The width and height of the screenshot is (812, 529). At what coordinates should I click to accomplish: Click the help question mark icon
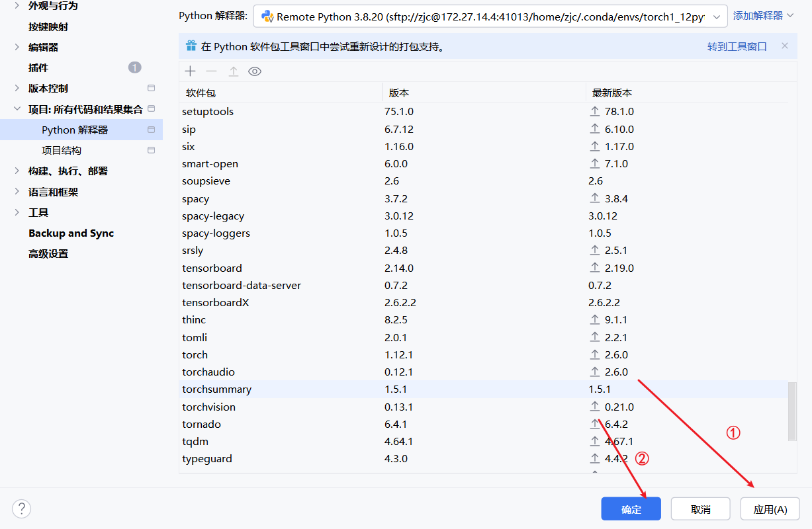coord(21,509)
